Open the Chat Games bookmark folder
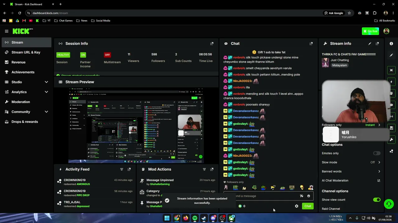This screenshot has width=398, height=223. click(63, 21)
